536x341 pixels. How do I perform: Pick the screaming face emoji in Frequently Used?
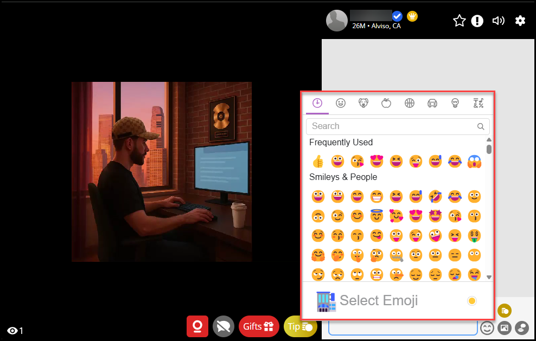[x=474, y=161]
